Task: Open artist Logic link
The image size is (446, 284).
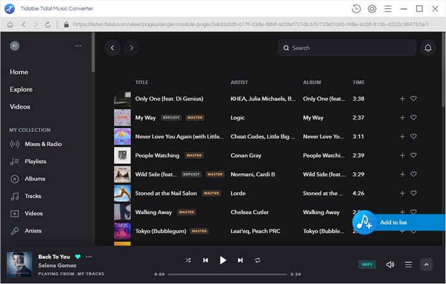Action: pyautogui.click(x=238, y=118)
